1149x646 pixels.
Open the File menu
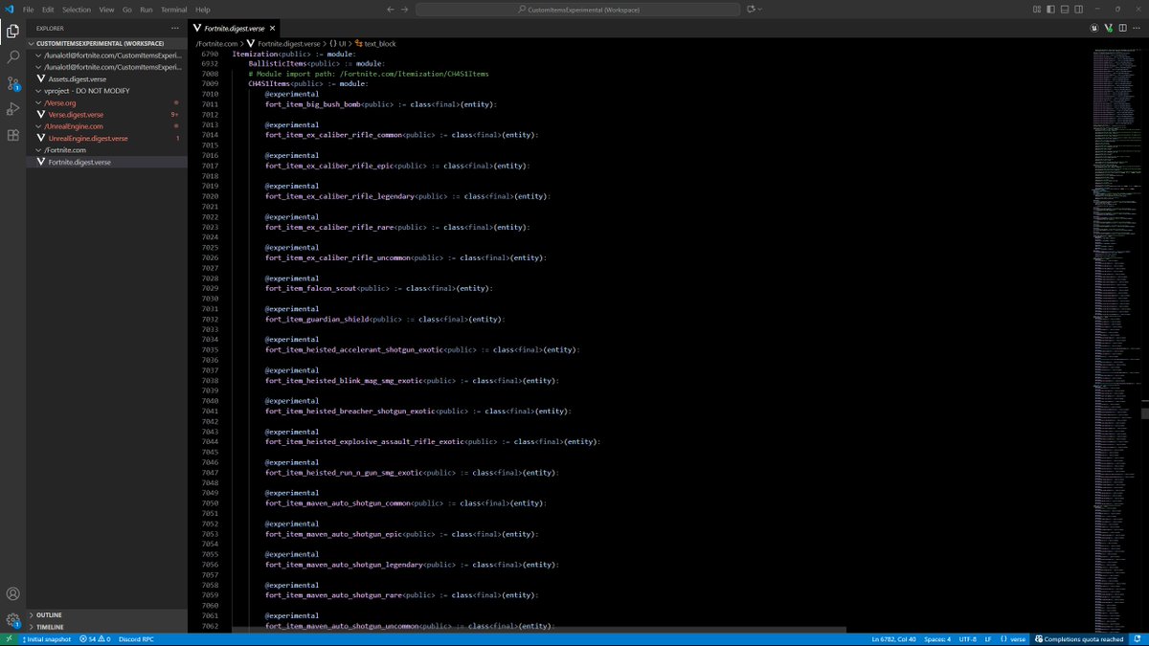tap(29, 9)
